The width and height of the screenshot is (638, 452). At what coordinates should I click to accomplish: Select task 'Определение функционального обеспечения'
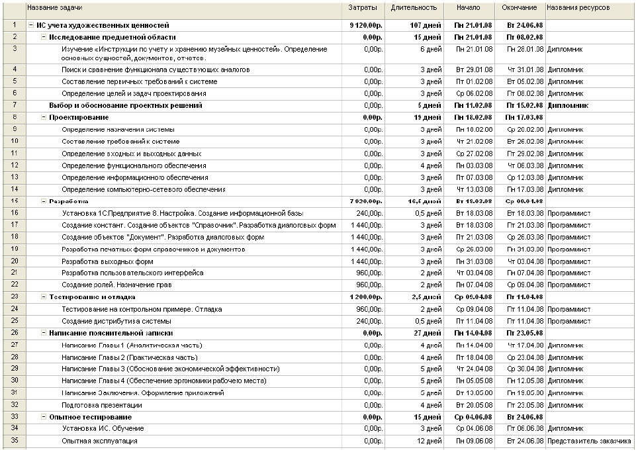pyautogui.click(x=134, y=165)
